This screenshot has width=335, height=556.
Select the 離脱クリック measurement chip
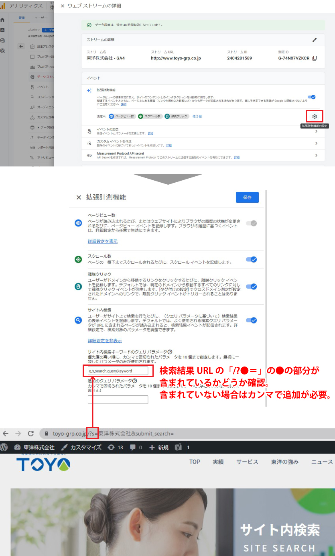tap(177, 116)
